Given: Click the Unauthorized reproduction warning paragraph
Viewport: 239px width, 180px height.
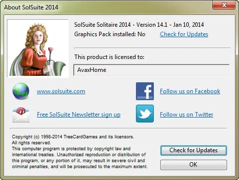Looking at the screenshot, I should [x=80, y=158].
